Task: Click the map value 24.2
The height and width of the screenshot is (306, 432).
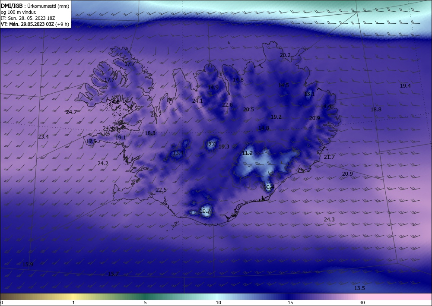Action: pos(103,163)
